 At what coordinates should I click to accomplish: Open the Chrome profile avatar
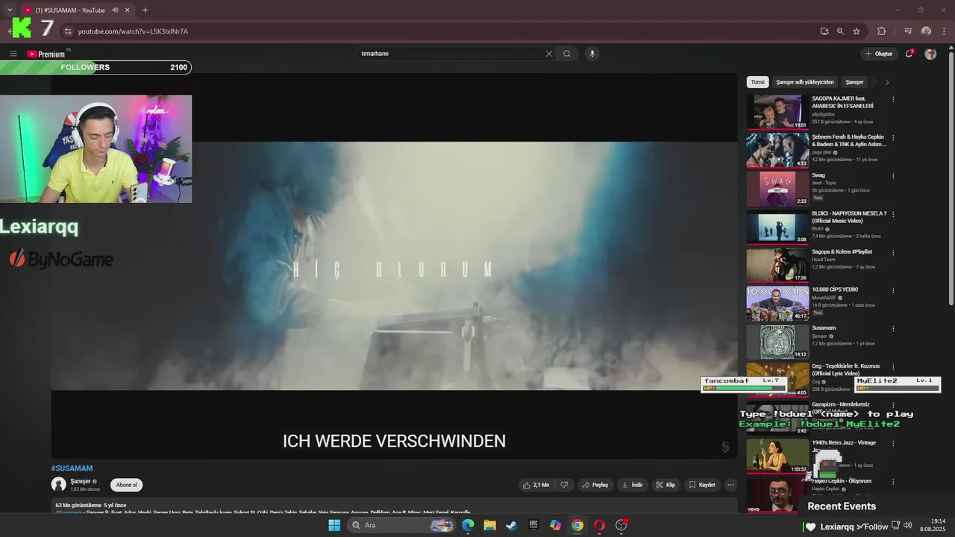click(x=926, y=31)
